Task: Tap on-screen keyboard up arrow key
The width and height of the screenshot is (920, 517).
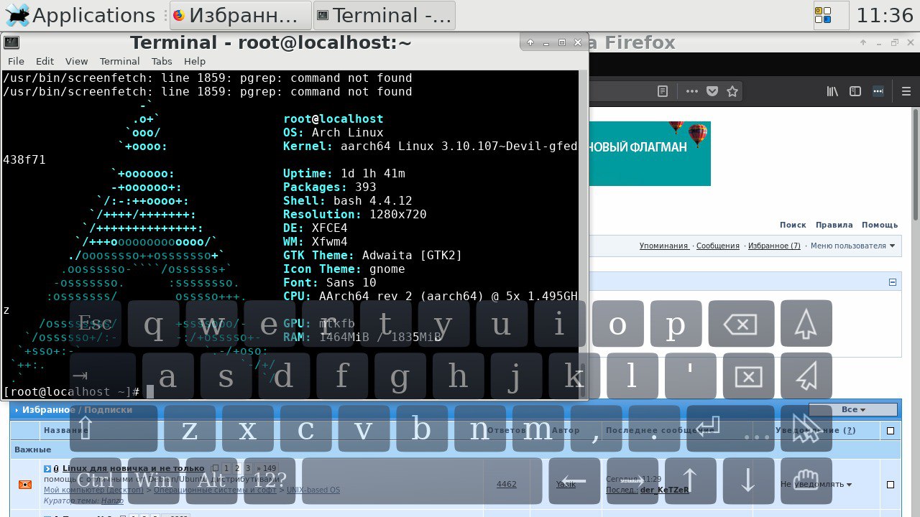Action: [690, 481]
